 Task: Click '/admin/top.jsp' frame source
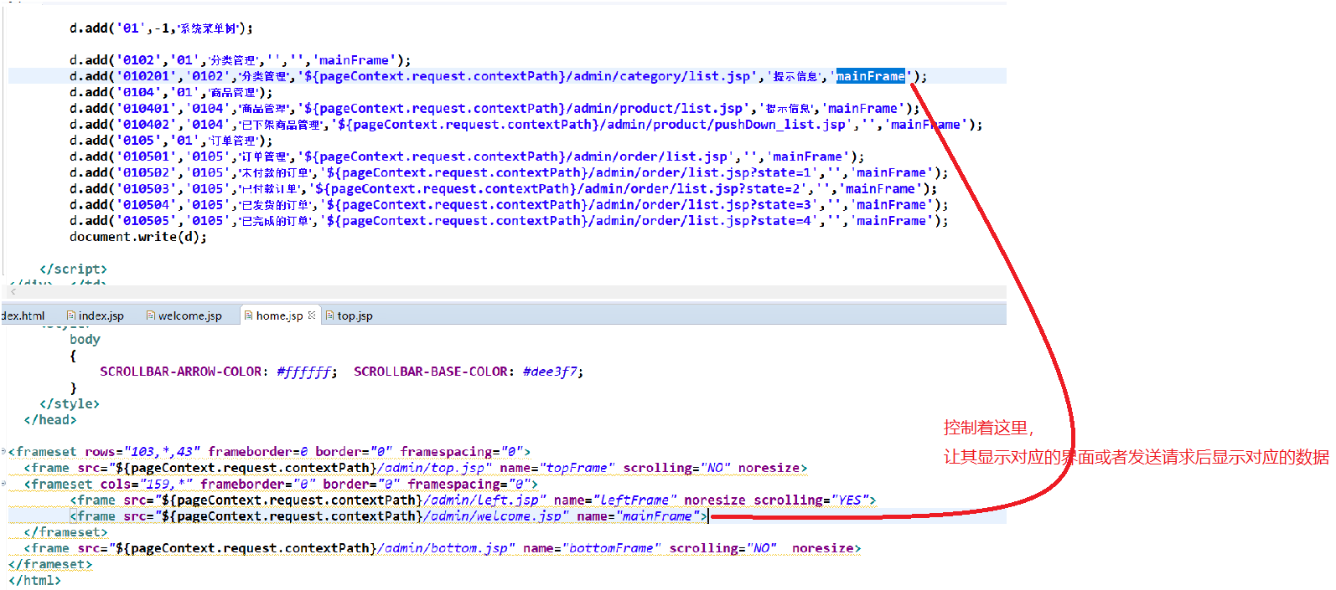click(431, 468)
